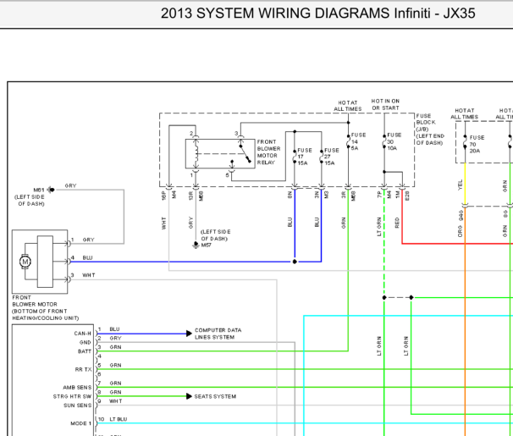Click the 16P connector terminal label
The image size is (513, 436).
pyautogui.click(x=164, y=196)
